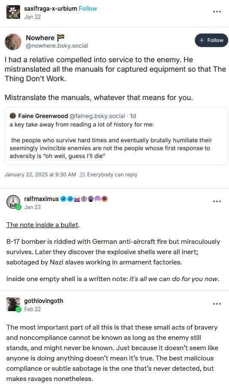Click ralfmaximus username
The height and width of the screenshot is (390, 229).
(41, 199)
